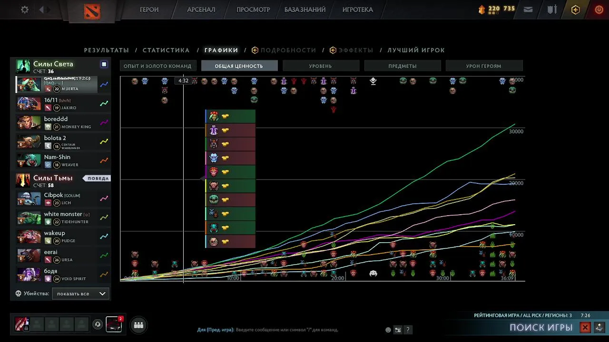Screen dimensions: 609x342
Task: Open the Dota 2 logo home screen
Action: (x=92, y=10)
